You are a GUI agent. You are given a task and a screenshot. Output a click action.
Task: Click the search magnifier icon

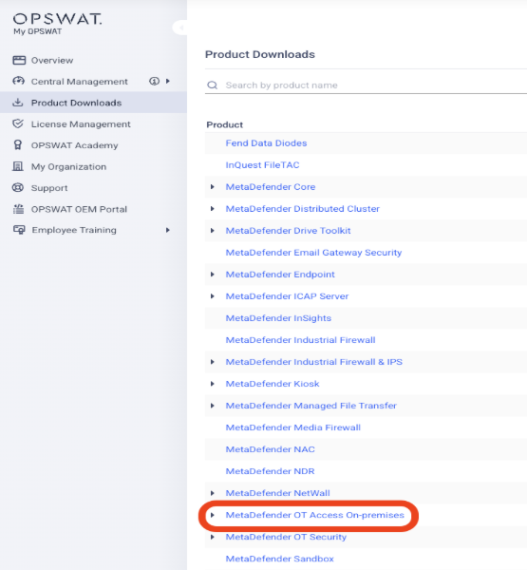pos(213,85)
